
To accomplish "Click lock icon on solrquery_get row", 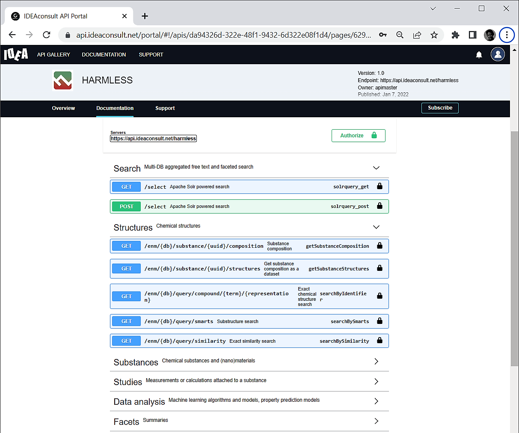I will tap(380, 187).
